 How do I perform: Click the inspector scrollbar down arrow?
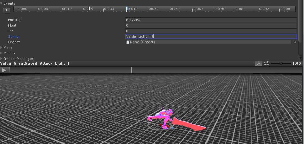(x=301, y=58)
